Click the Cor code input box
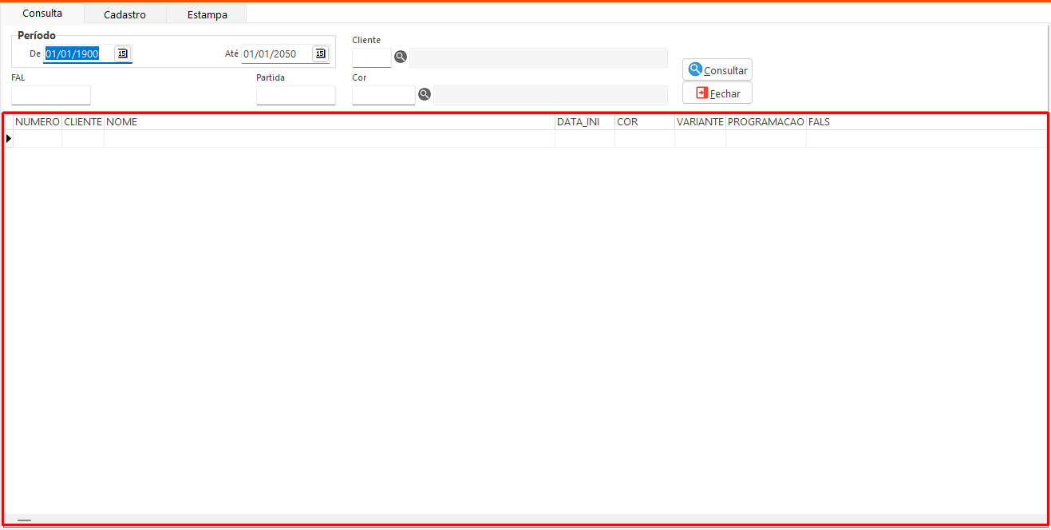 point(383,95)
